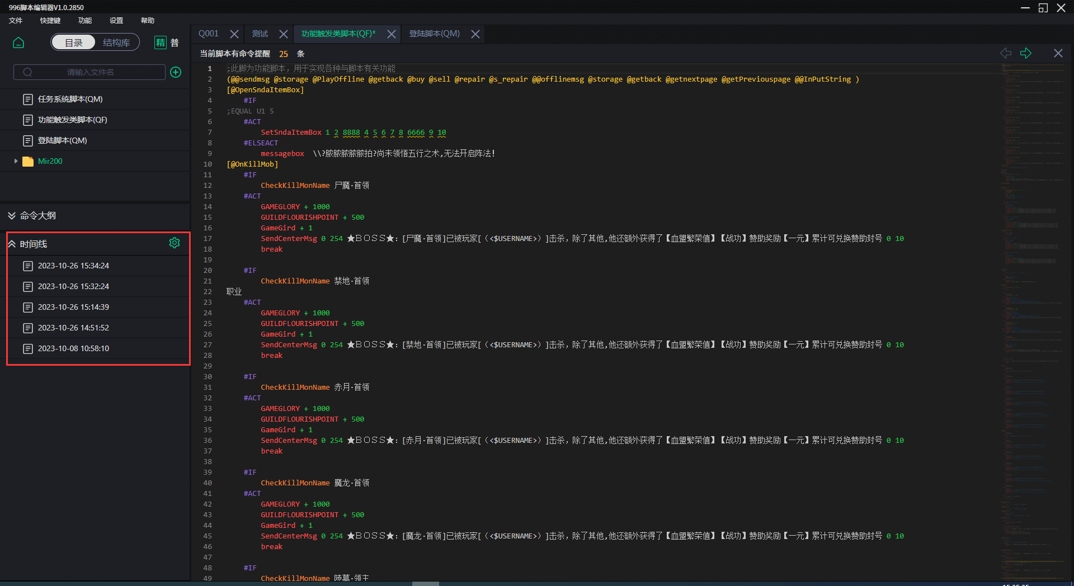Click file icon of 功能触发类脚本(QF) row
The image size is (1074, 586).
pos(28,120)
